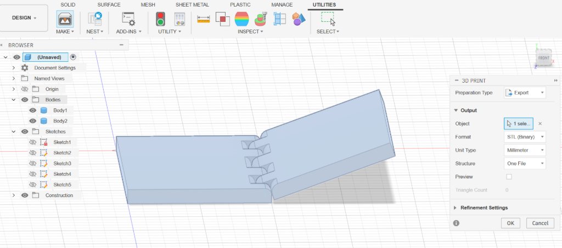Collapse the Browser panel with minus button
The width and height of the screenshot is (562, 248).
click(121, 45)
